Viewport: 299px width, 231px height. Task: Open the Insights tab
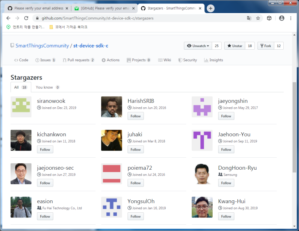213,60
